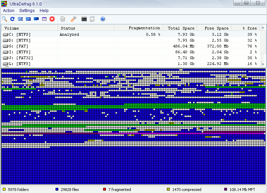
Task: Run Quick optimization toolbar icon
Action: point(28,19)
